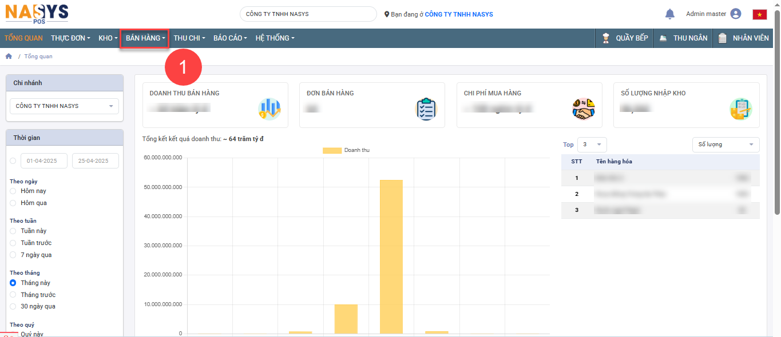Select the Tuần này radio option
Image resolution: width=781 pixels, height=337 pixels.
pyautogui.click(x=13, y=231)
